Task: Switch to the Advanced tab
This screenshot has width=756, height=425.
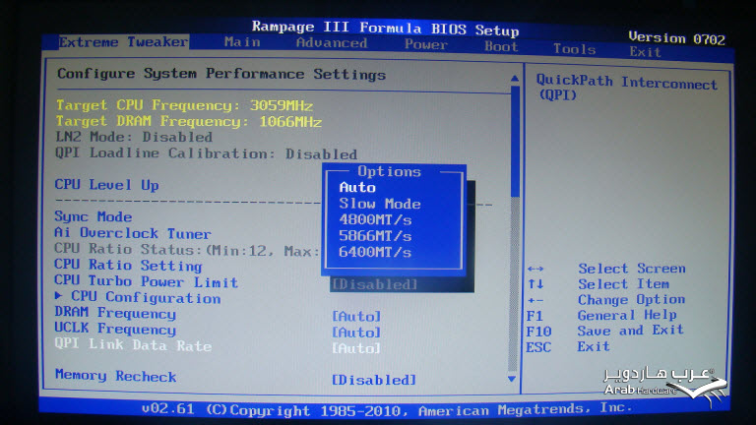Action: coord(332,43)
